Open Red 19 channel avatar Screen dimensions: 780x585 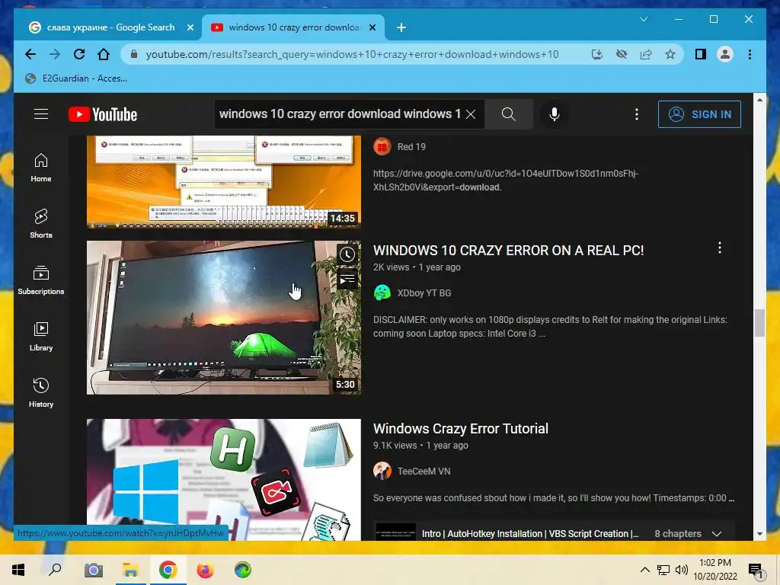[382, 147]
